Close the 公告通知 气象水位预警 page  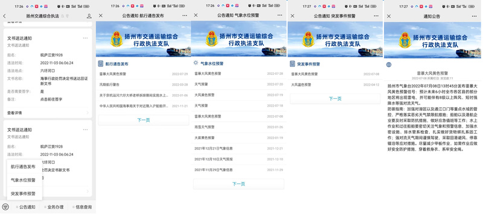click(x=196, y=15)
